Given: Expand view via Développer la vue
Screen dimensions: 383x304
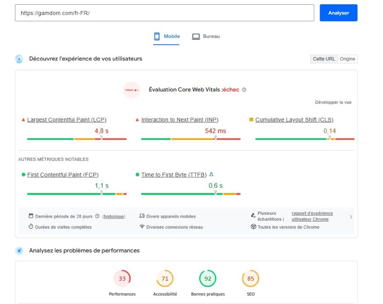Looking at the screenshot, I should click(x=333, y=102).
